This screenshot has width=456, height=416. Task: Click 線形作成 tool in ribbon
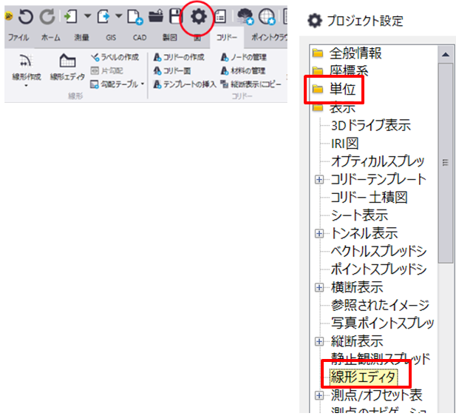26,68
